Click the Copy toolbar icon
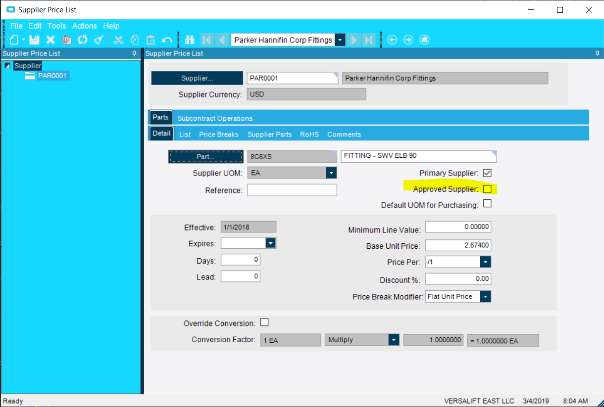The height and width of the screenshot is (407, 604). [135, 40]
